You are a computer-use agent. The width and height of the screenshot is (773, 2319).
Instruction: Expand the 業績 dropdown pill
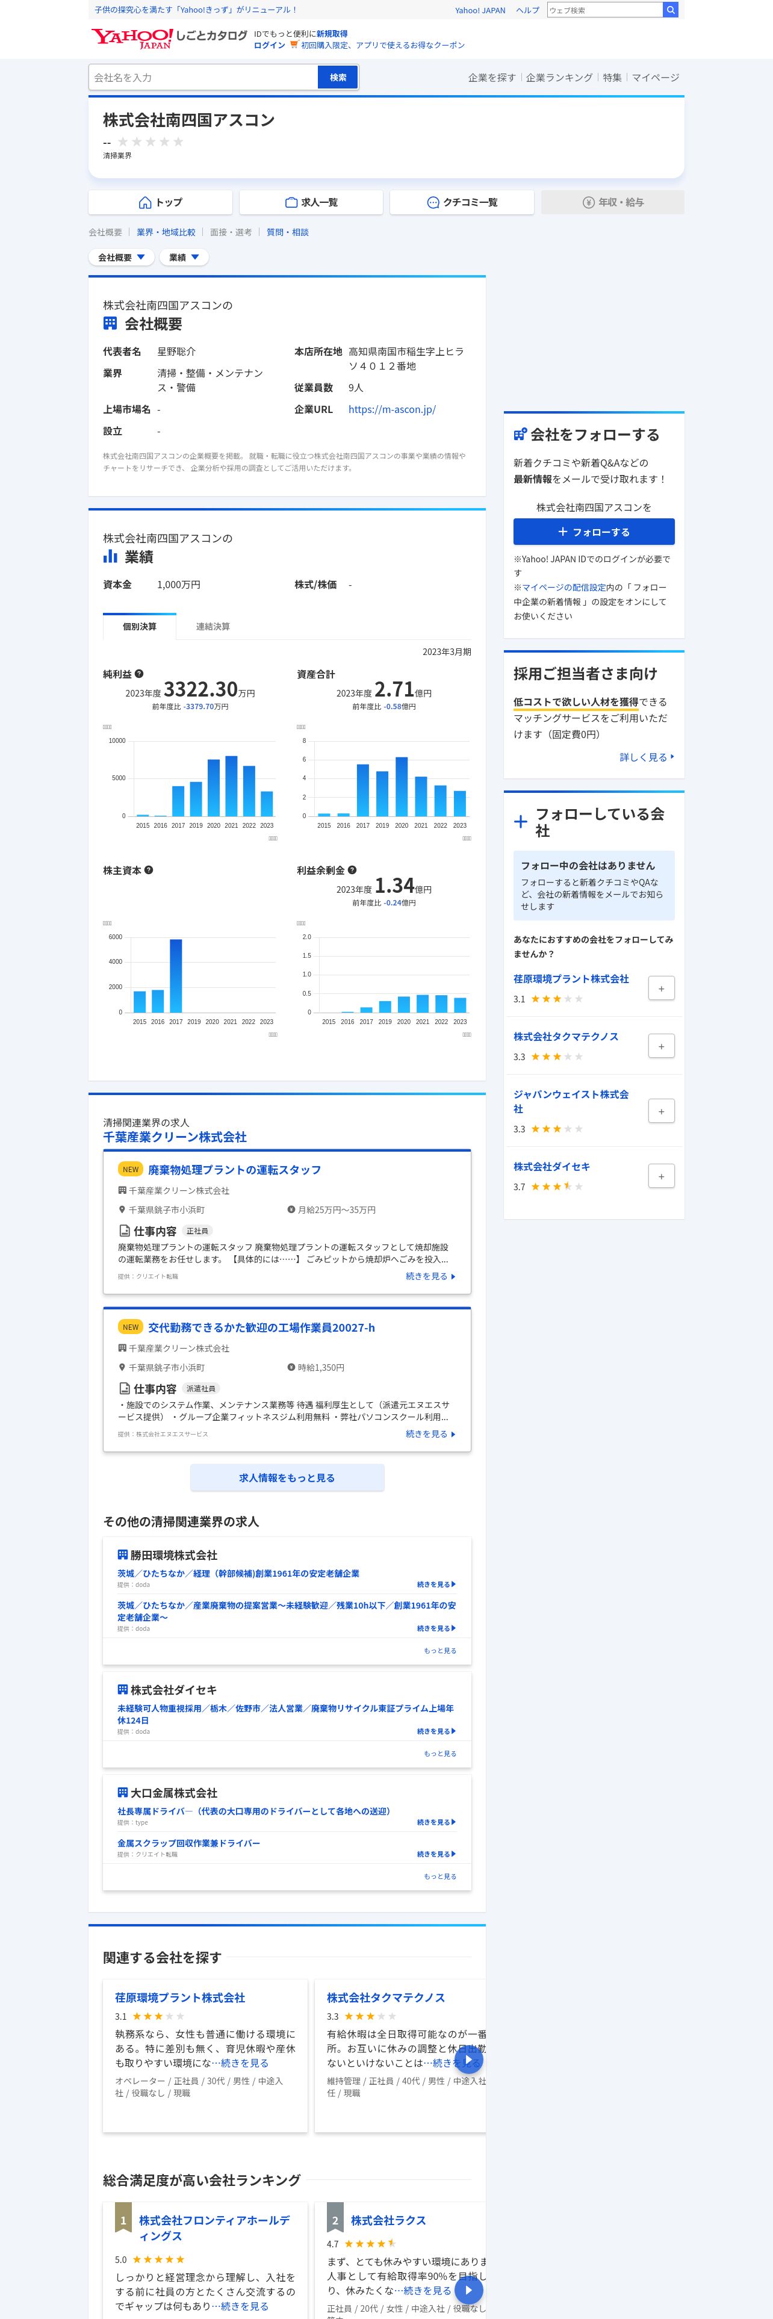tap(184, 258)
